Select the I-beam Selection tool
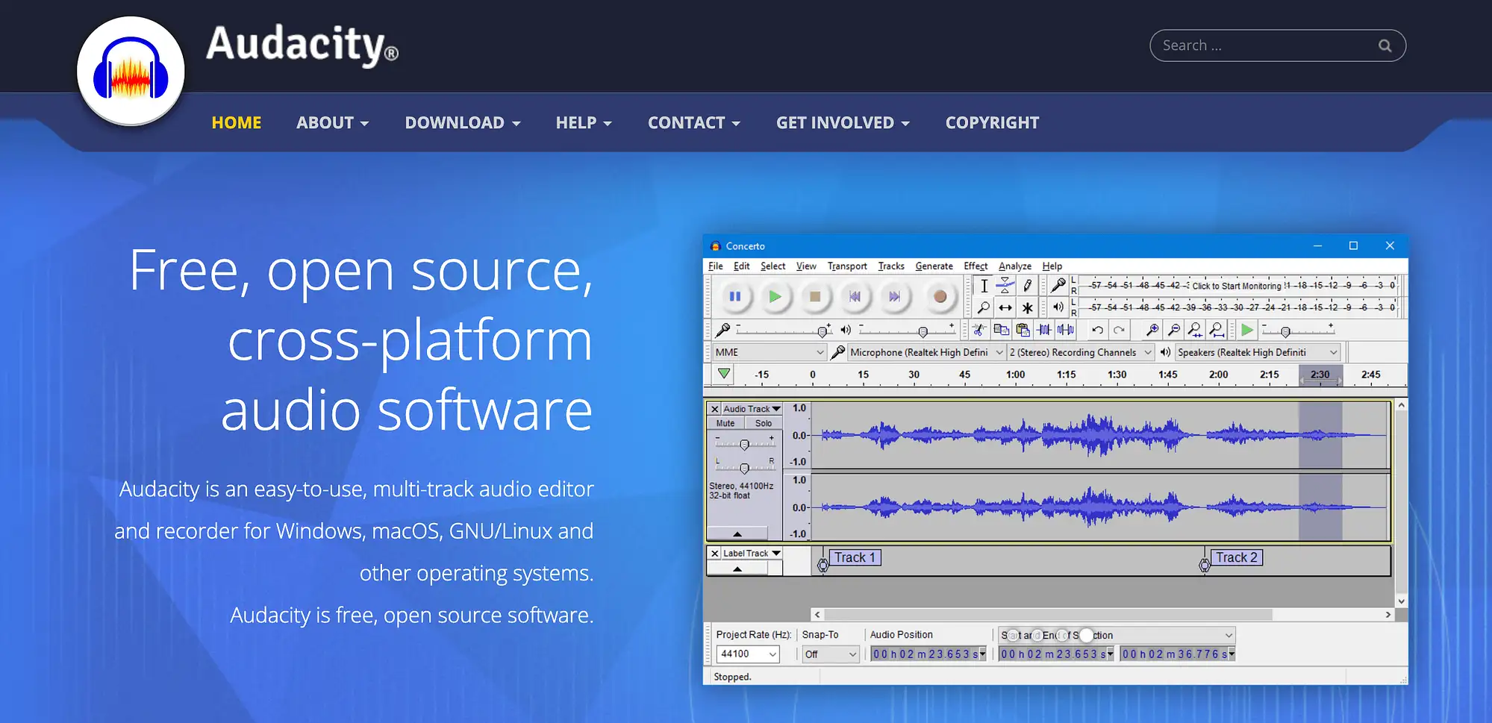 984,286
